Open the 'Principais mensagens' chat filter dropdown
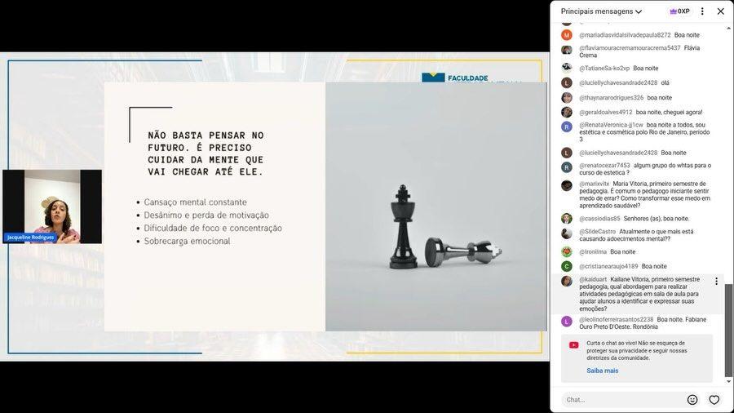 [x=601, y=11]
